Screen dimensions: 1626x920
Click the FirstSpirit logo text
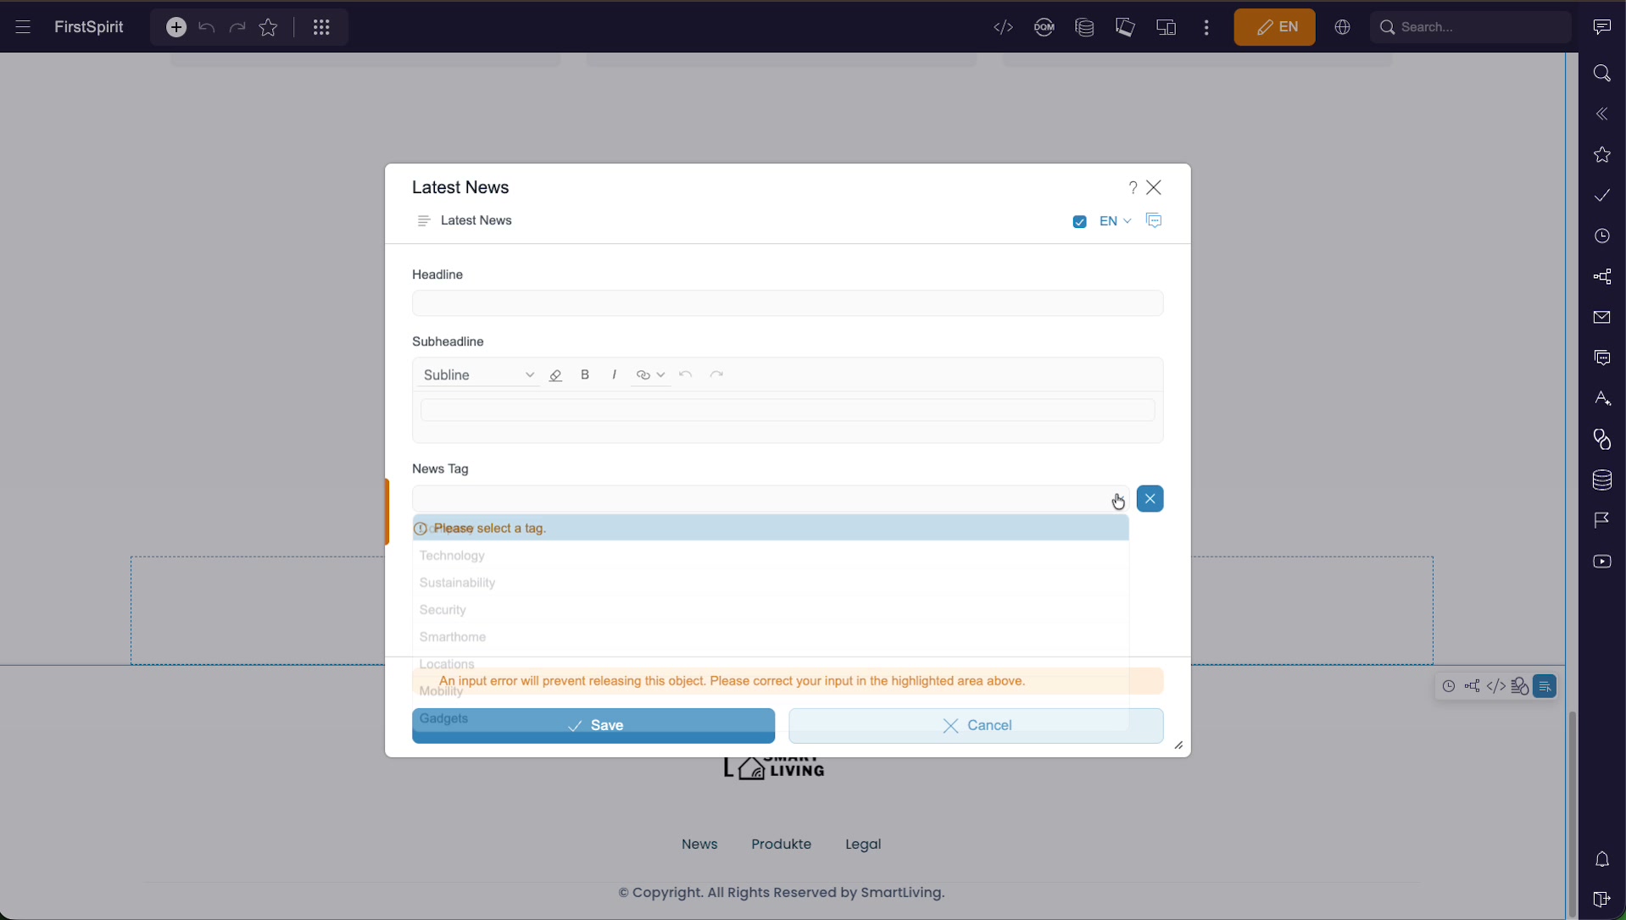click(89, 27)
